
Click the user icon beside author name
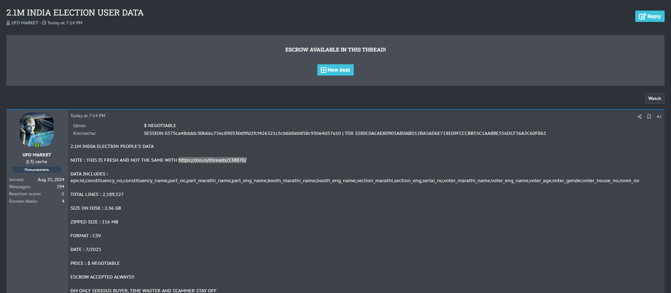8,23
